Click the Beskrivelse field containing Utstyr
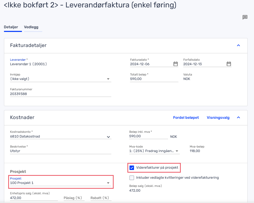Image resolution: width=254 pixels, height=203 pixels. (x=61, y=151)
